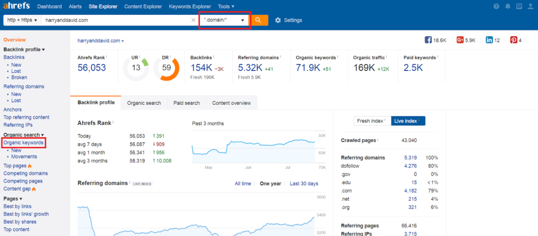
Task: Select One year range for Referring domains
Action: (271, 184)
